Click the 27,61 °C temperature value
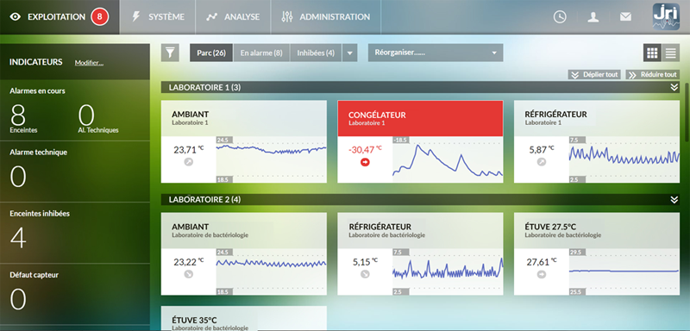 point(542,262)
